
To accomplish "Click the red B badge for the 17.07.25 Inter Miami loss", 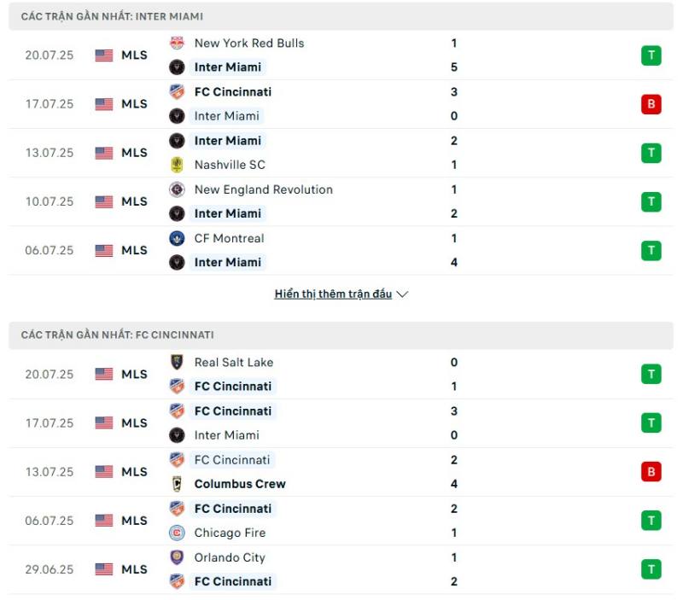I will (651, 104).
